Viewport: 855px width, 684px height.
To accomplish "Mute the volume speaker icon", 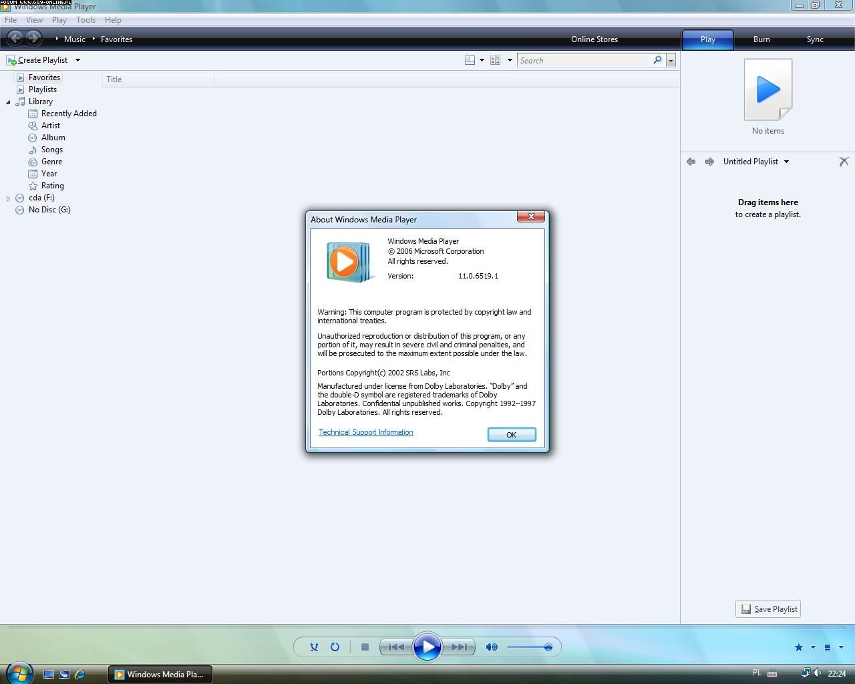I will (492, 647).
